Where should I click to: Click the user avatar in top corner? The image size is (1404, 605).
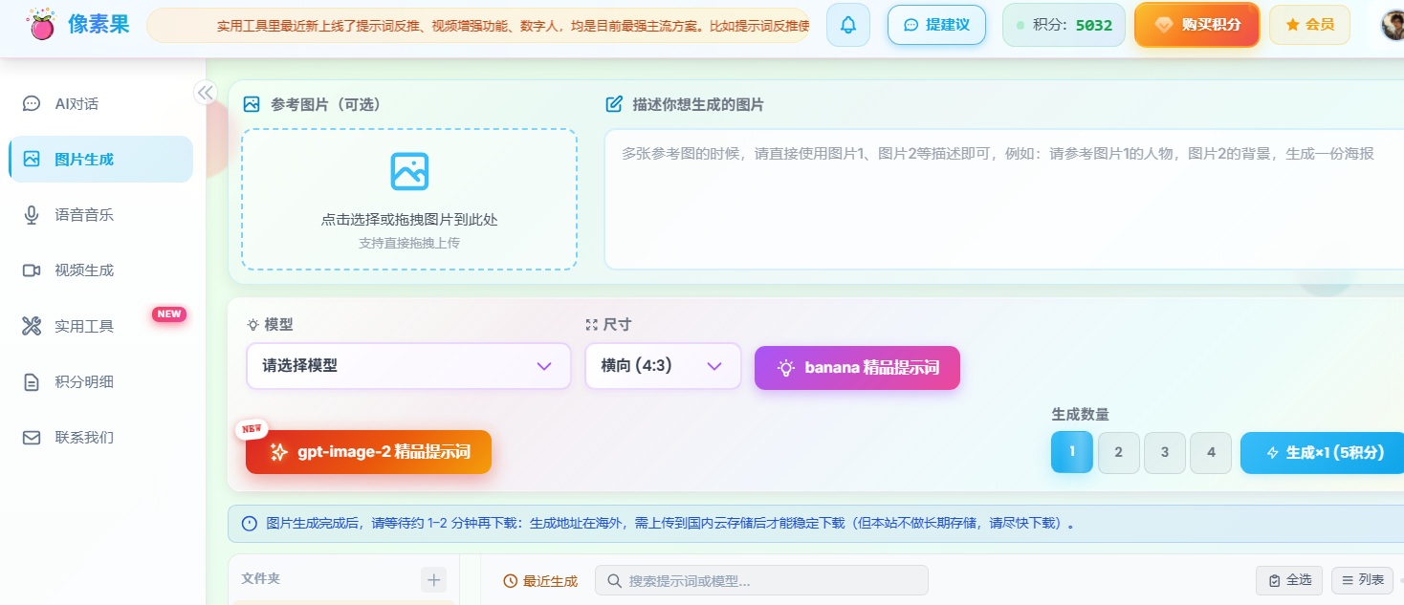[1393, 25]
